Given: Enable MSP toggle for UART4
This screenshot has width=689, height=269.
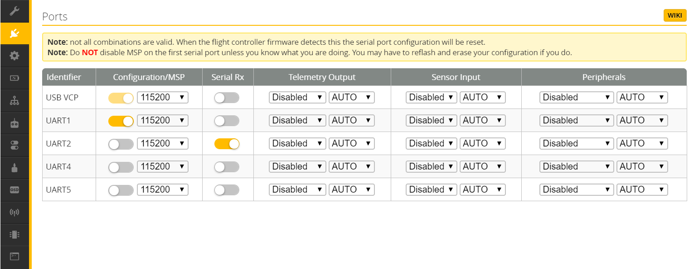Looking at the screenshot, I should [x=121, y=167].
